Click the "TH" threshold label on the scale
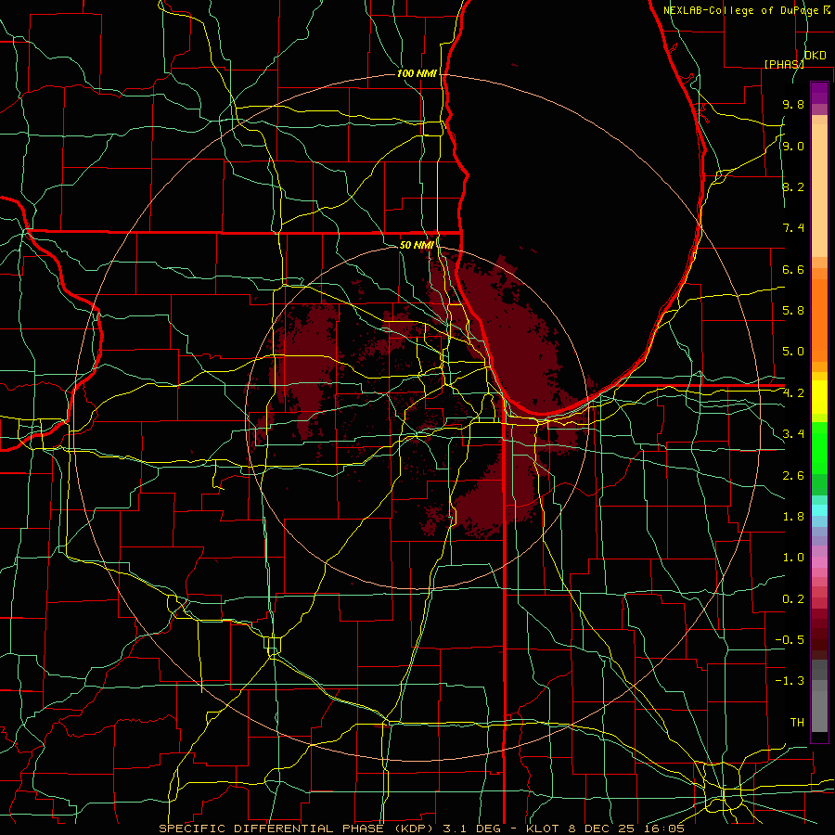 (797, 723)
